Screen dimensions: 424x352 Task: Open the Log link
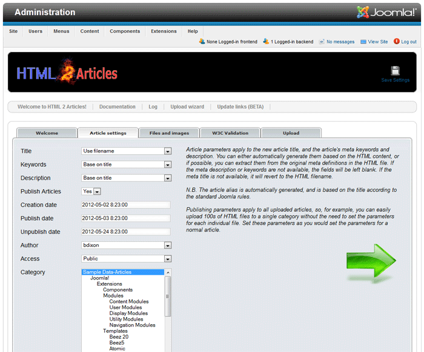[x=153, y=107]
